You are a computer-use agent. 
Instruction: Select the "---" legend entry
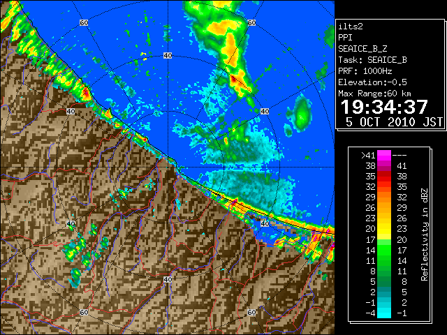(400, 155)
